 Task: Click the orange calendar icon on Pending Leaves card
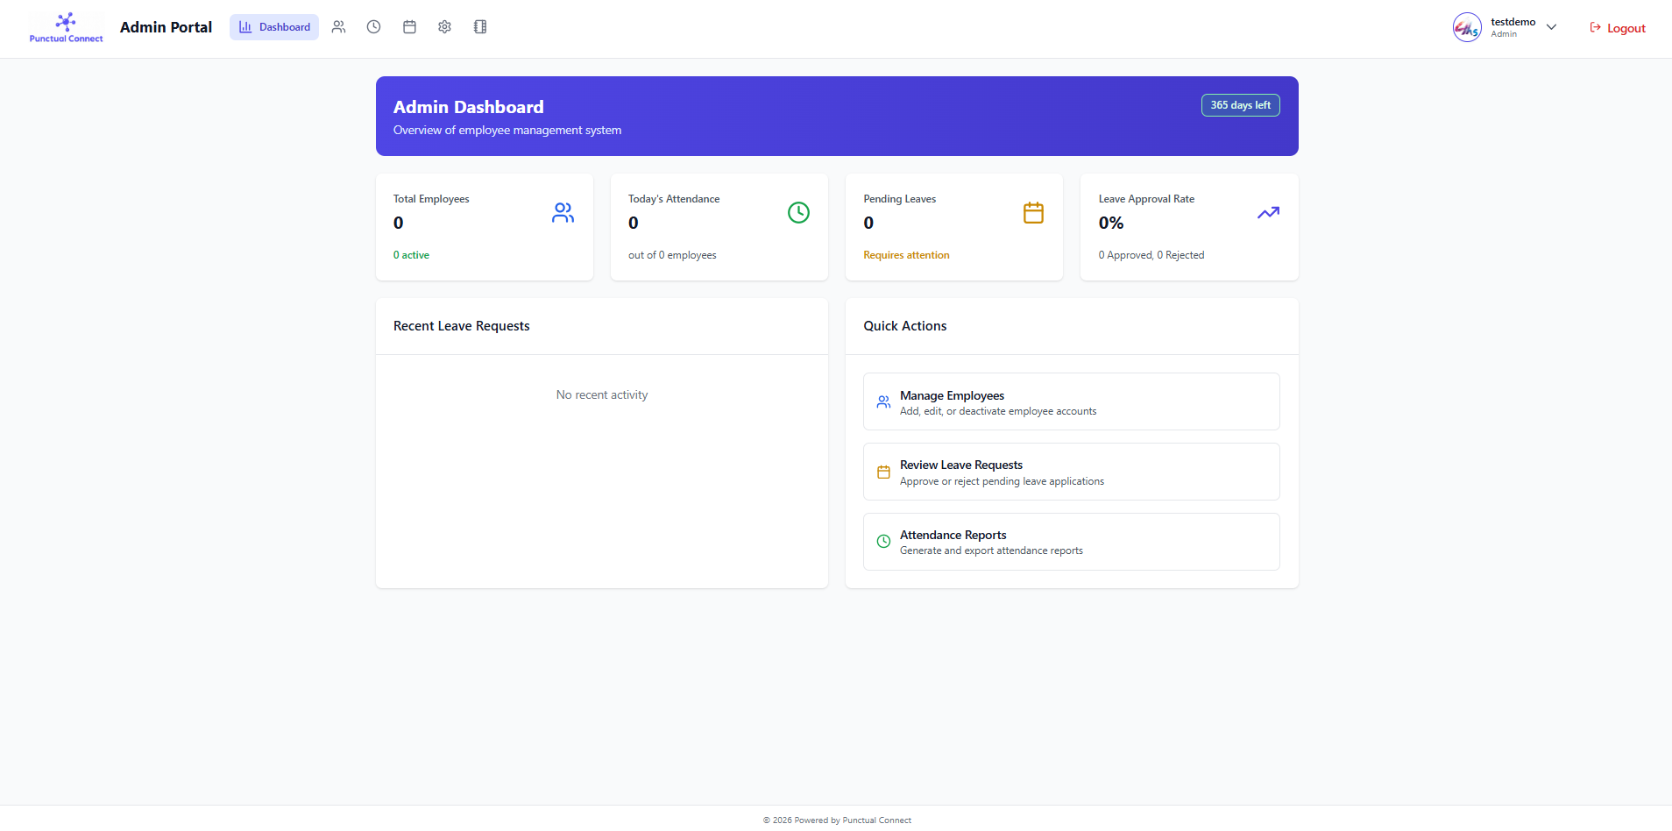[x=1033, y=212]
